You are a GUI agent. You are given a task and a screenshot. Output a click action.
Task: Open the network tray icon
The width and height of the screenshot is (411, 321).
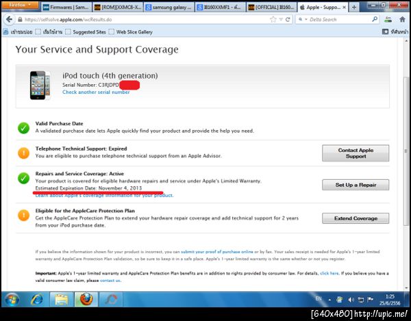[x=361, y=300]
